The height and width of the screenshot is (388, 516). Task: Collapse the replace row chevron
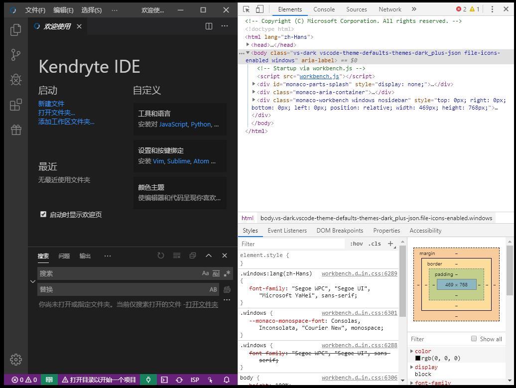(32, 281)
